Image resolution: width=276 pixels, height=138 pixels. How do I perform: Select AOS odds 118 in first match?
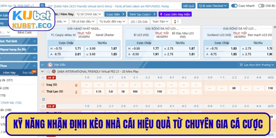(270, 88)
